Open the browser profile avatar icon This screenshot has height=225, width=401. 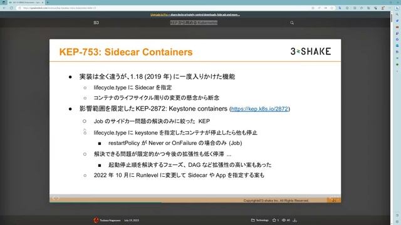383,8
